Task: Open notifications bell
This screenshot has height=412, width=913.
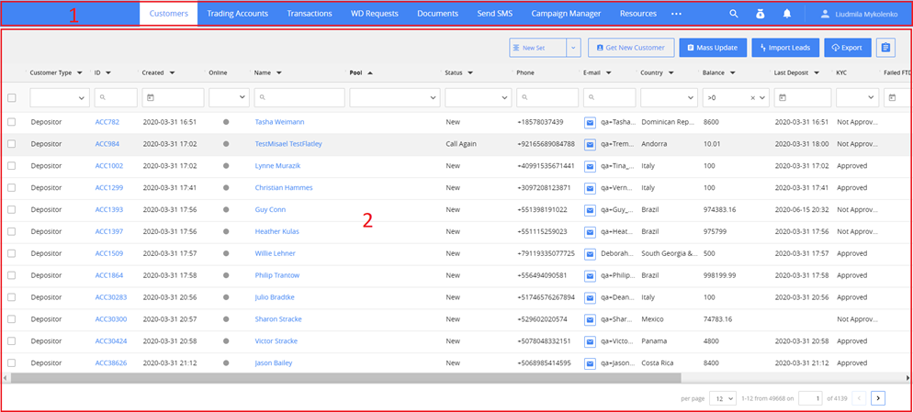Action: pyautogui.click(x=787, y=14)
